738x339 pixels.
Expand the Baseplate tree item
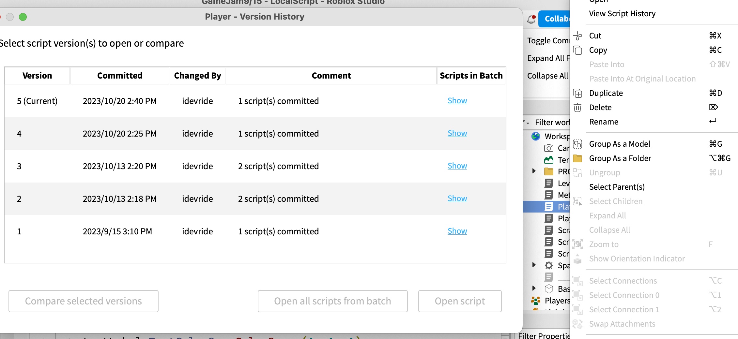[x=534, y=288]
